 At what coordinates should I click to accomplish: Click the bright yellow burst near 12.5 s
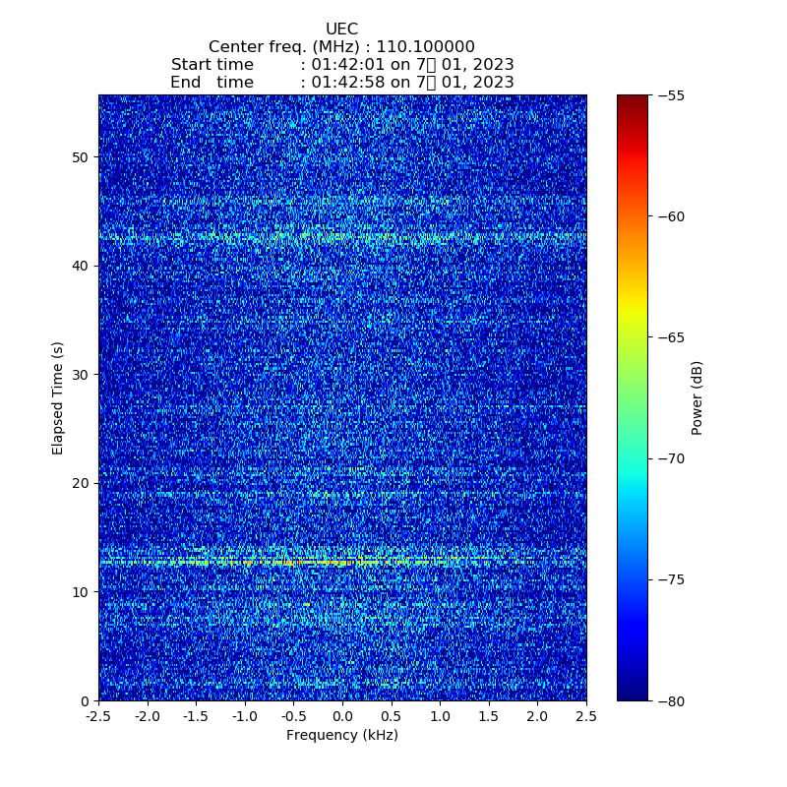pyautogui.click(x=315, y=563)
